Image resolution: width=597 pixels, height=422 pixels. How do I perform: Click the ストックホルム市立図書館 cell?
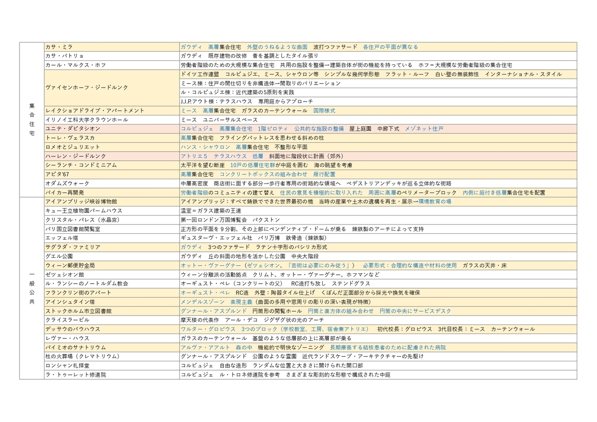point(111,311)
